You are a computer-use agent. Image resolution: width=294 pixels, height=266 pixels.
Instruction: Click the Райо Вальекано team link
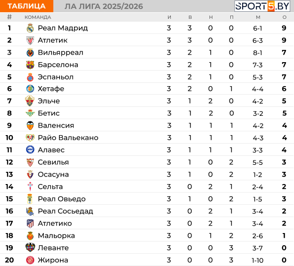tap(68, 137)
